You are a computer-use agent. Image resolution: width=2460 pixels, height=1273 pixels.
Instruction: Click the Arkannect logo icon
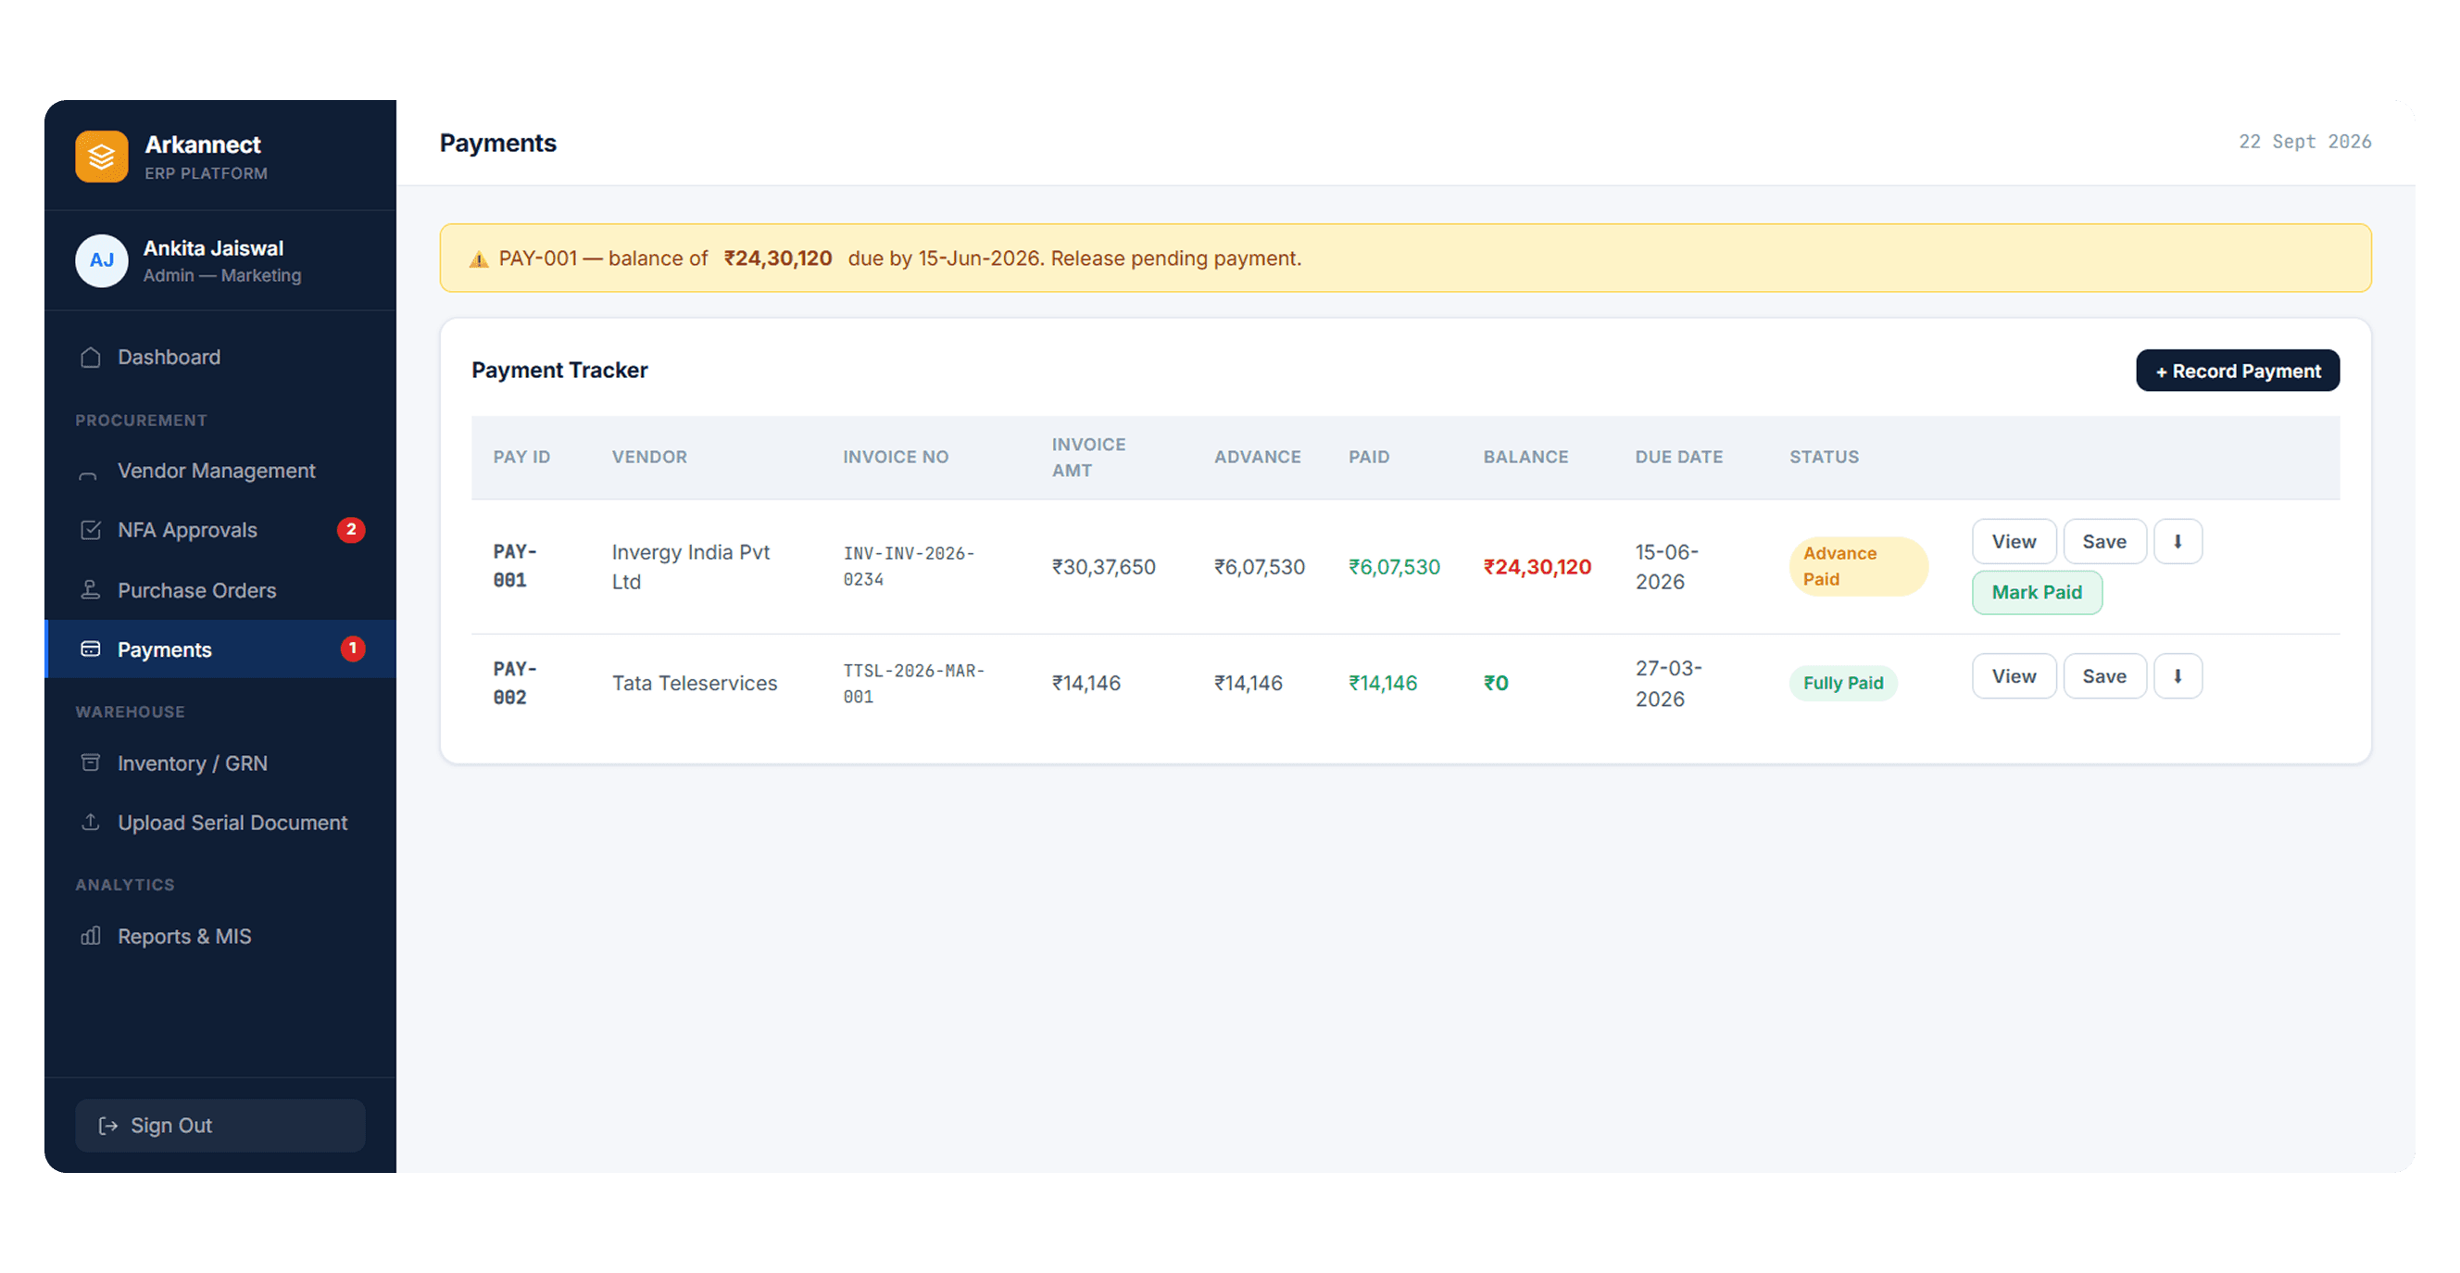(x=101, y=157)
